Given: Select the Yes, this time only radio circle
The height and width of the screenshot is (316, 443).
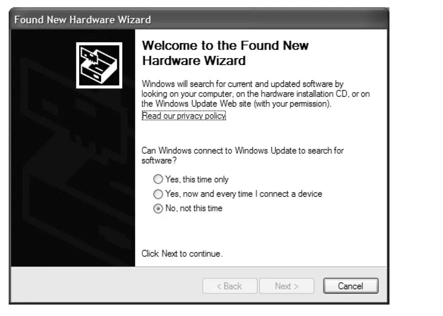Looking at the screenshot, I should pyautogui.click(x=158, y=179).
